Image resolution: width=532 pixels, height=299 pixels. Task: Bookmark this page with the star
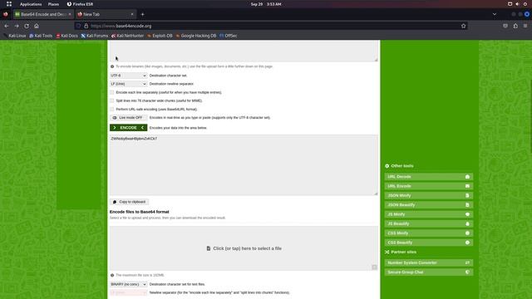464,26
